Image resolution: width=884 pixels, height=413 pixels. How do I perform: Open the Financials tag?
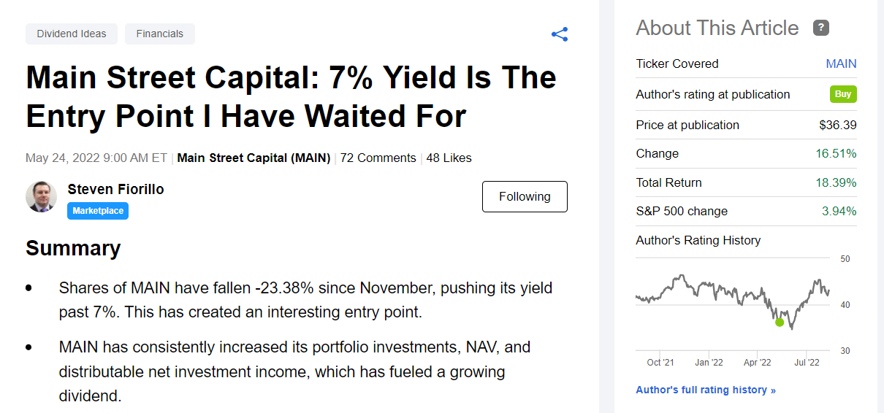(x=160, y=34)
